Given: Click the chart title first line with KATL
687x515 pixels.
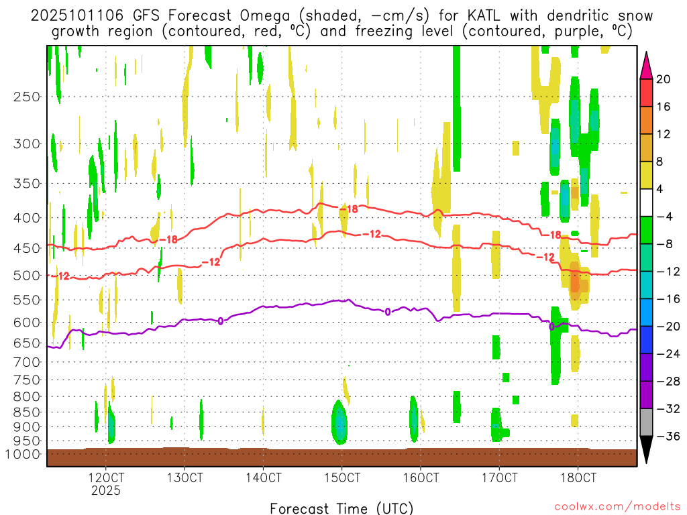Looking at the screenshot, I should [341, 16].
